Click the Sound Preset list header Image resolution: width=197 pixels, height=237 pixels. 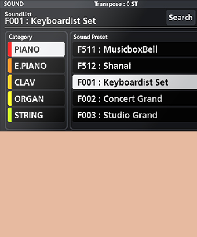click(90, 37)
